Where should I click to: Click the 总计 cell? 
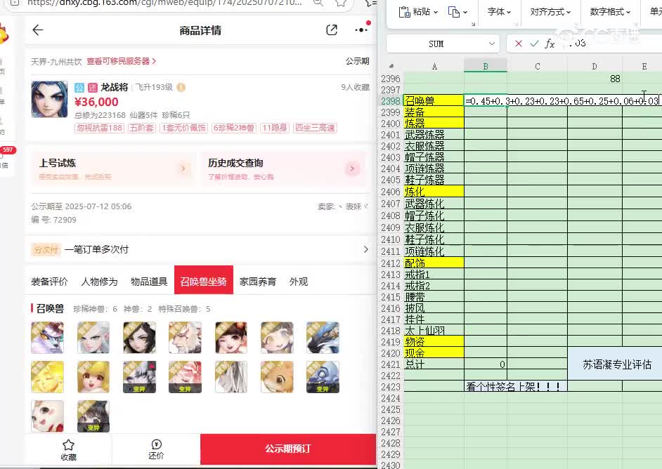[x=434, y=364]
